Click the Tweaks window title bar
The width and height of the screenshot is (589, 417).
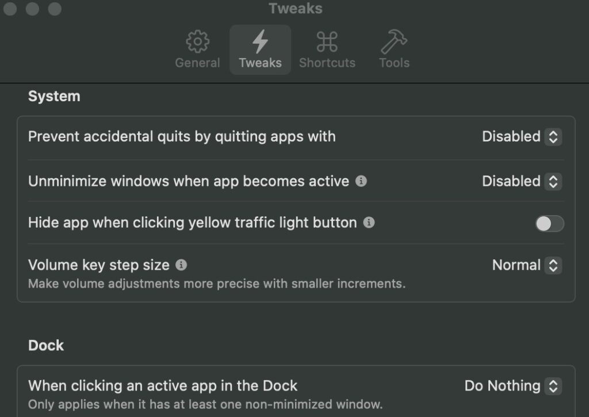(x=295, y=8)
